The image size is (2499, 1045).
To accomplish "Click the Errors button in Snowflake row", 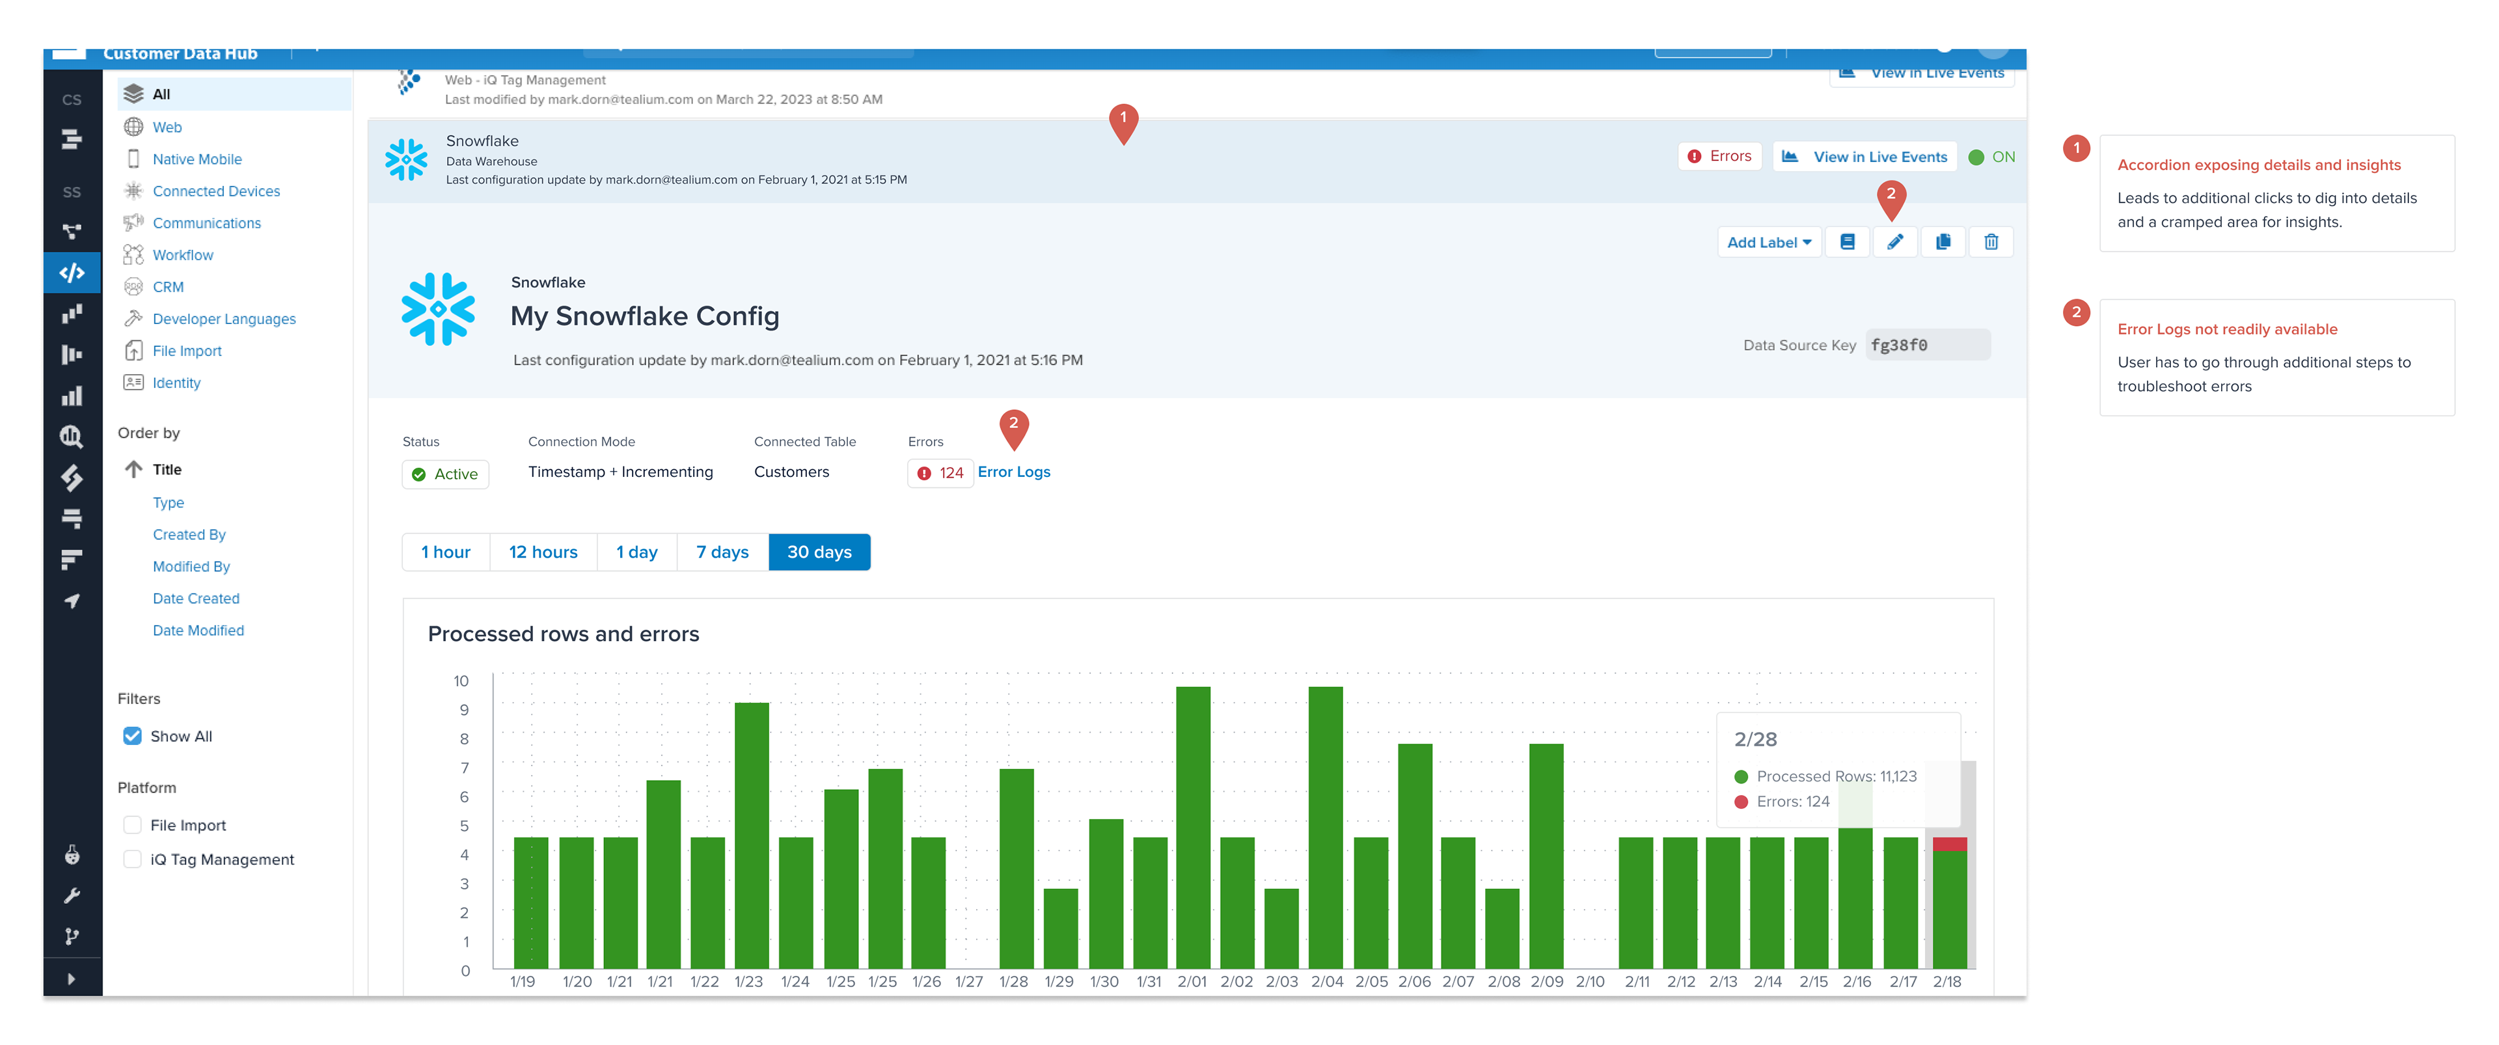I will [1720, 156].
